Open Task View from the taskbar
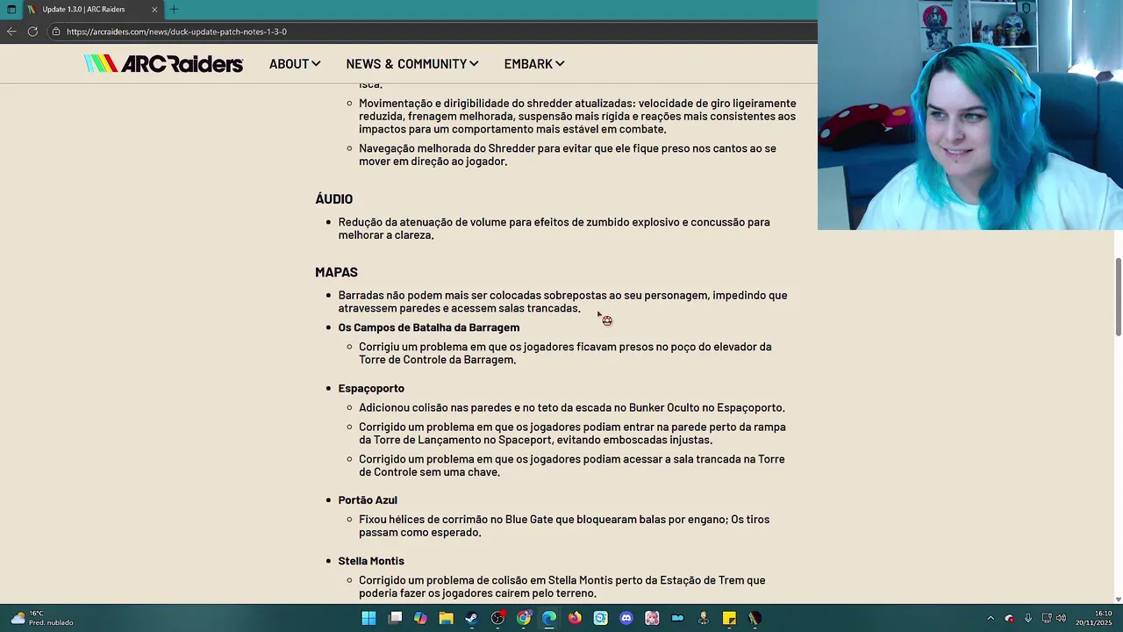Image resolution: width=1123 pixels, height=632 pixels. pyautogui.click(x=395, y=618)
